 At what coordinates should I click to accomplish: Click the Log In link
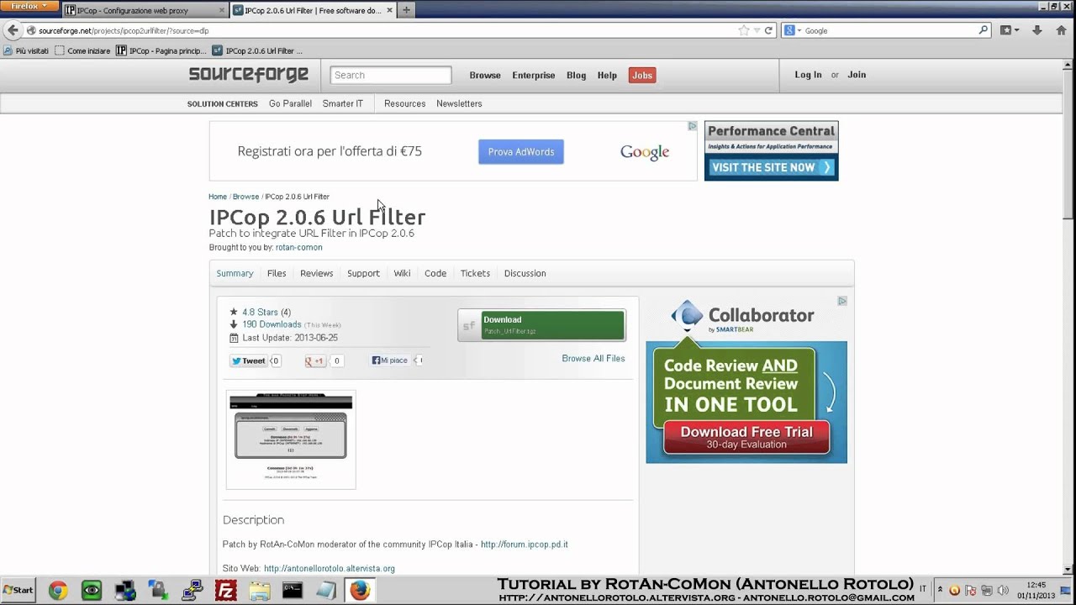(808, 75)
